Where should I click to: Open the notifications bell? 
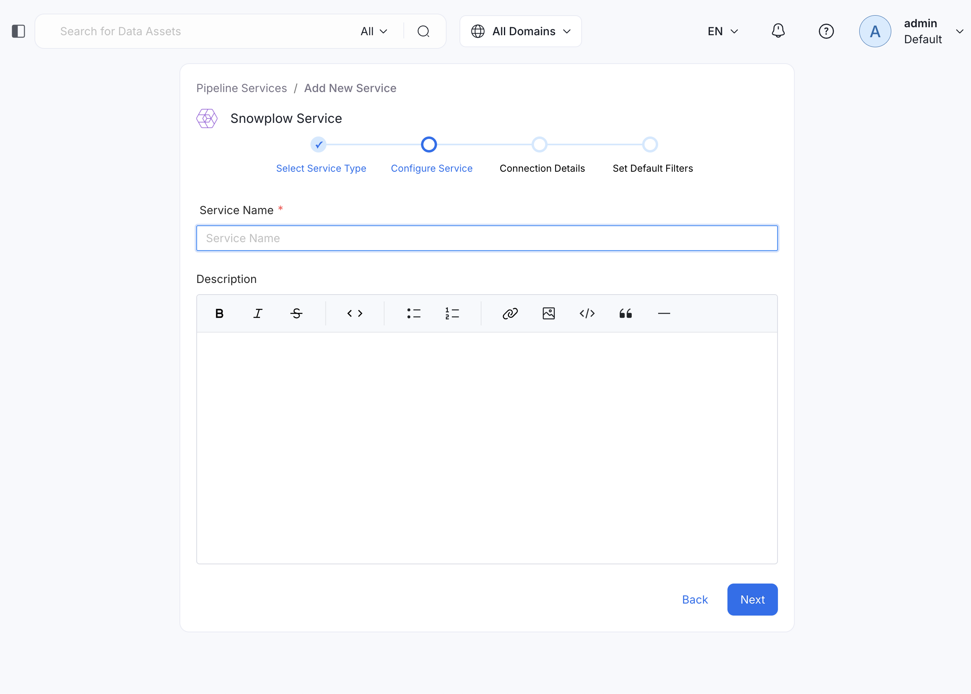(x=778, y=31)
